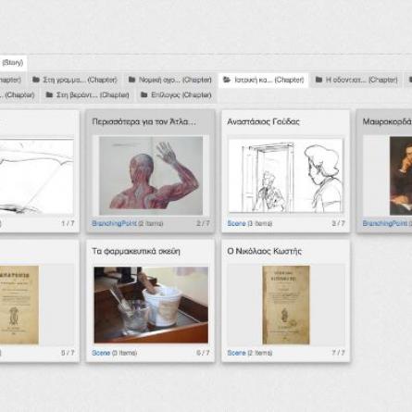412x412 pixels.
Task: Open the Στη βεράντ... chapter tab
Action: pyautogui.click(x=87, y=95)
